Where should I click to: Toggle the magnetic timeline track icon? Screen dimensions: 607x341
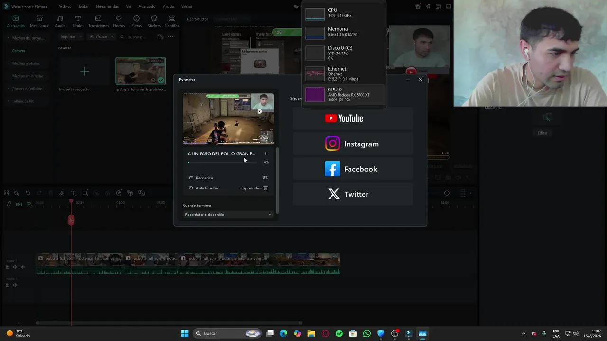[x=29, y=204]
